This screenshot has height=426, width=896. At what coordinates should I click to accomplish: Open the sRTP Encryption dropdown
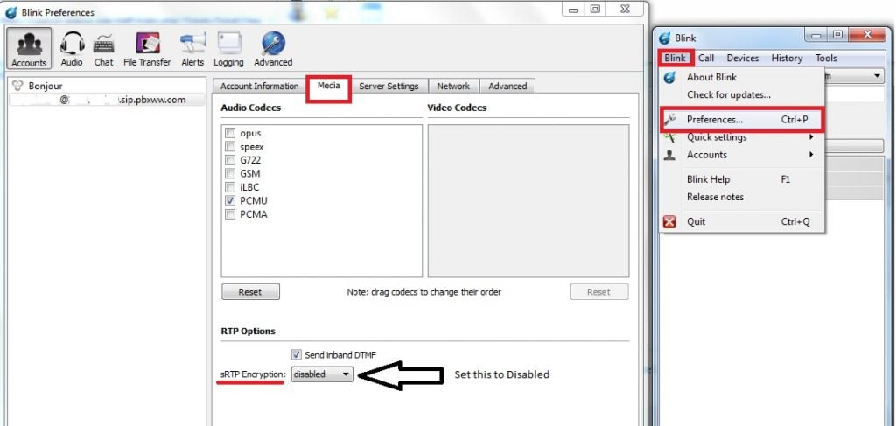click(322, 374)
